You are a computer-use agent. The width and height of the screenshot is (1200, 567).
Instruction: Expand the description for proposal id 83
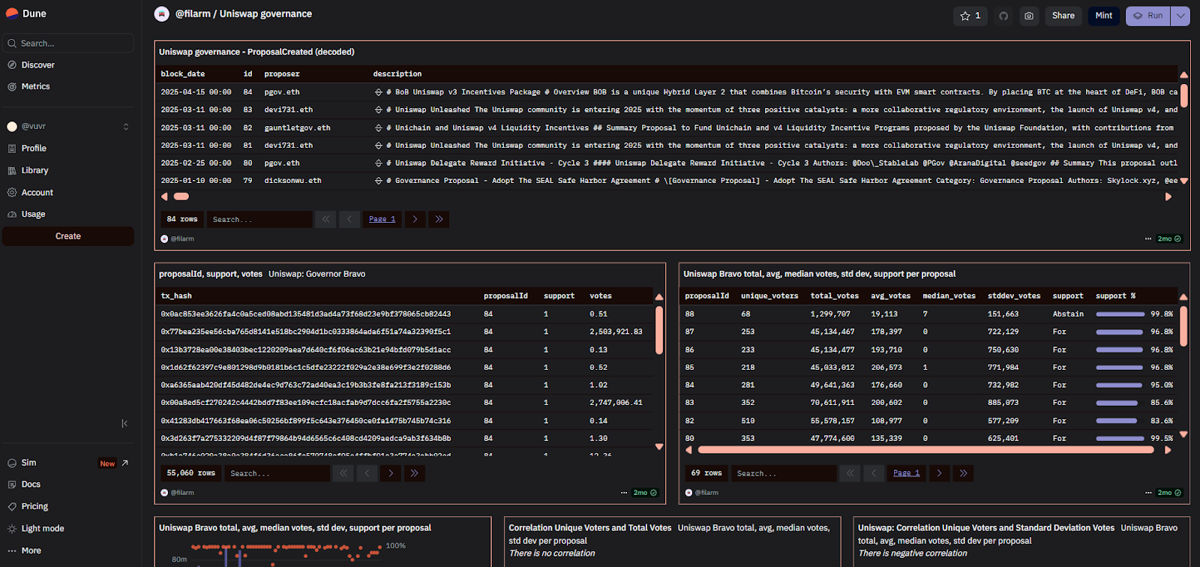pos(379,110)
